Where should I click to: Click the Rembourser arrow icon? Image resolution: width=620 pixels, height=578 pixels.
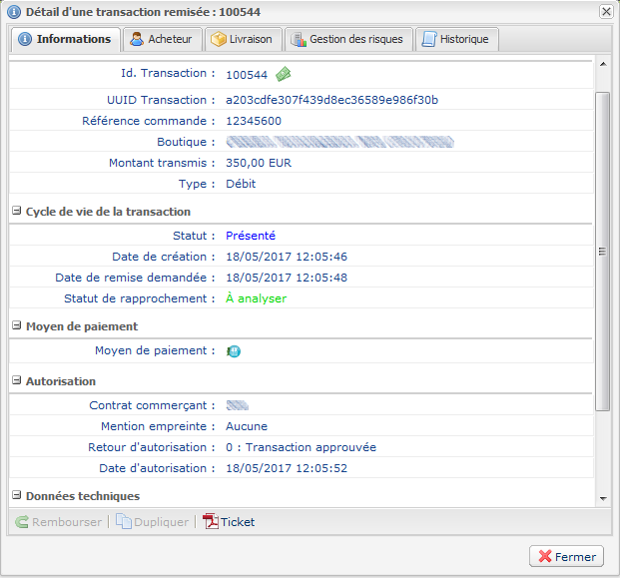tap(22, 522)
